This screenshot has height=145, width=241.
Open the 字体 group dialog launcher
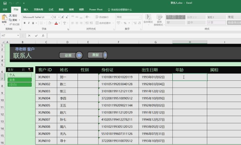click(68, 29)
